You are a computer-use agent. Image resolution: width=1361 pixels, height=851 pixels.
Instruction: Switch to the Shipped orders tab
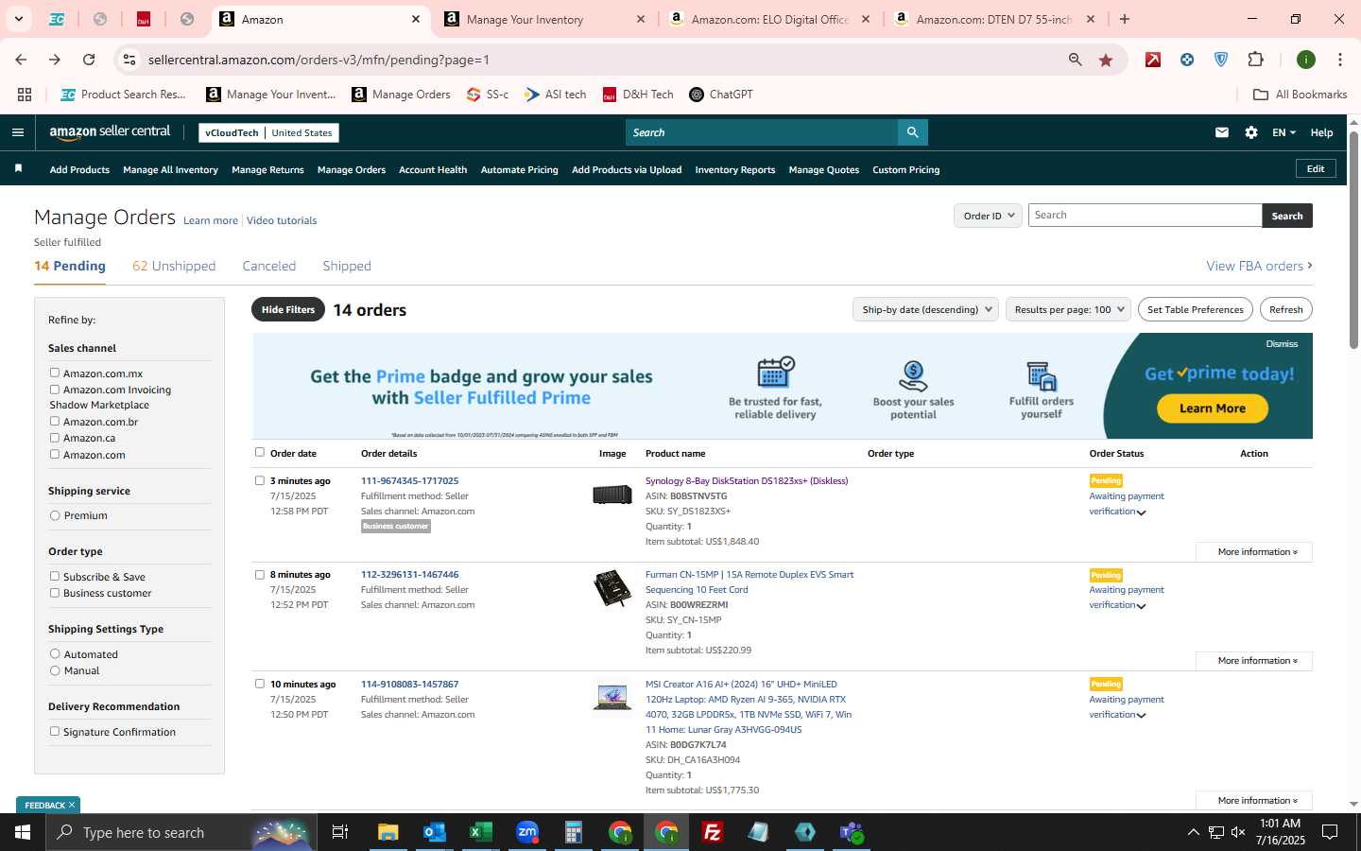(347, 266)
